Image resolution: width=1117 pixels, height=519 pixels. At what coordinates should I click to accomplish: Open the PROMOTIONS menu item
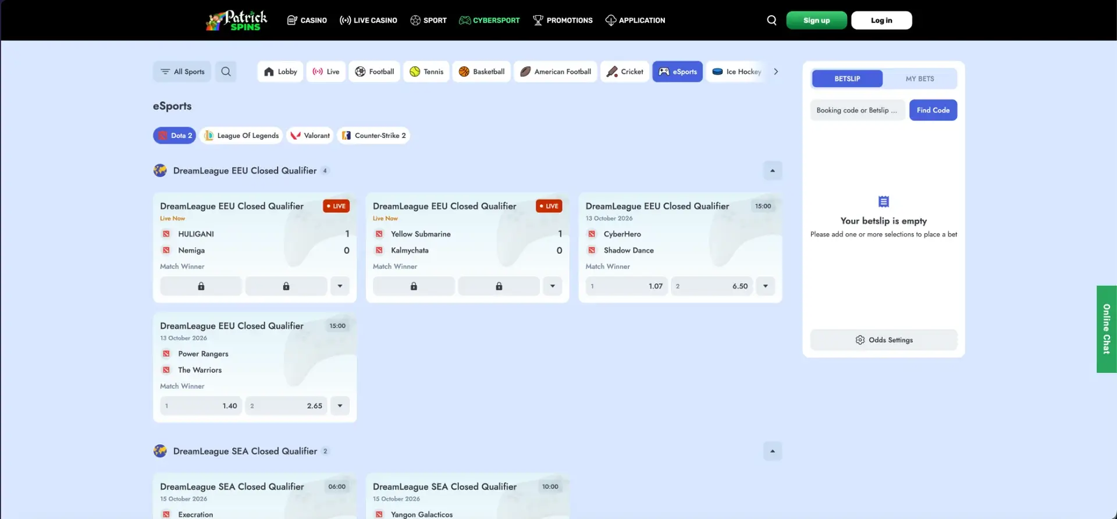point(563,20)
